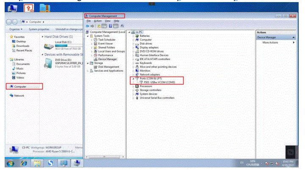Select IDE ATA/ATAPI controllers label
Image resolution: width=305 pixels, height=175 pixels.
[155, 59]
